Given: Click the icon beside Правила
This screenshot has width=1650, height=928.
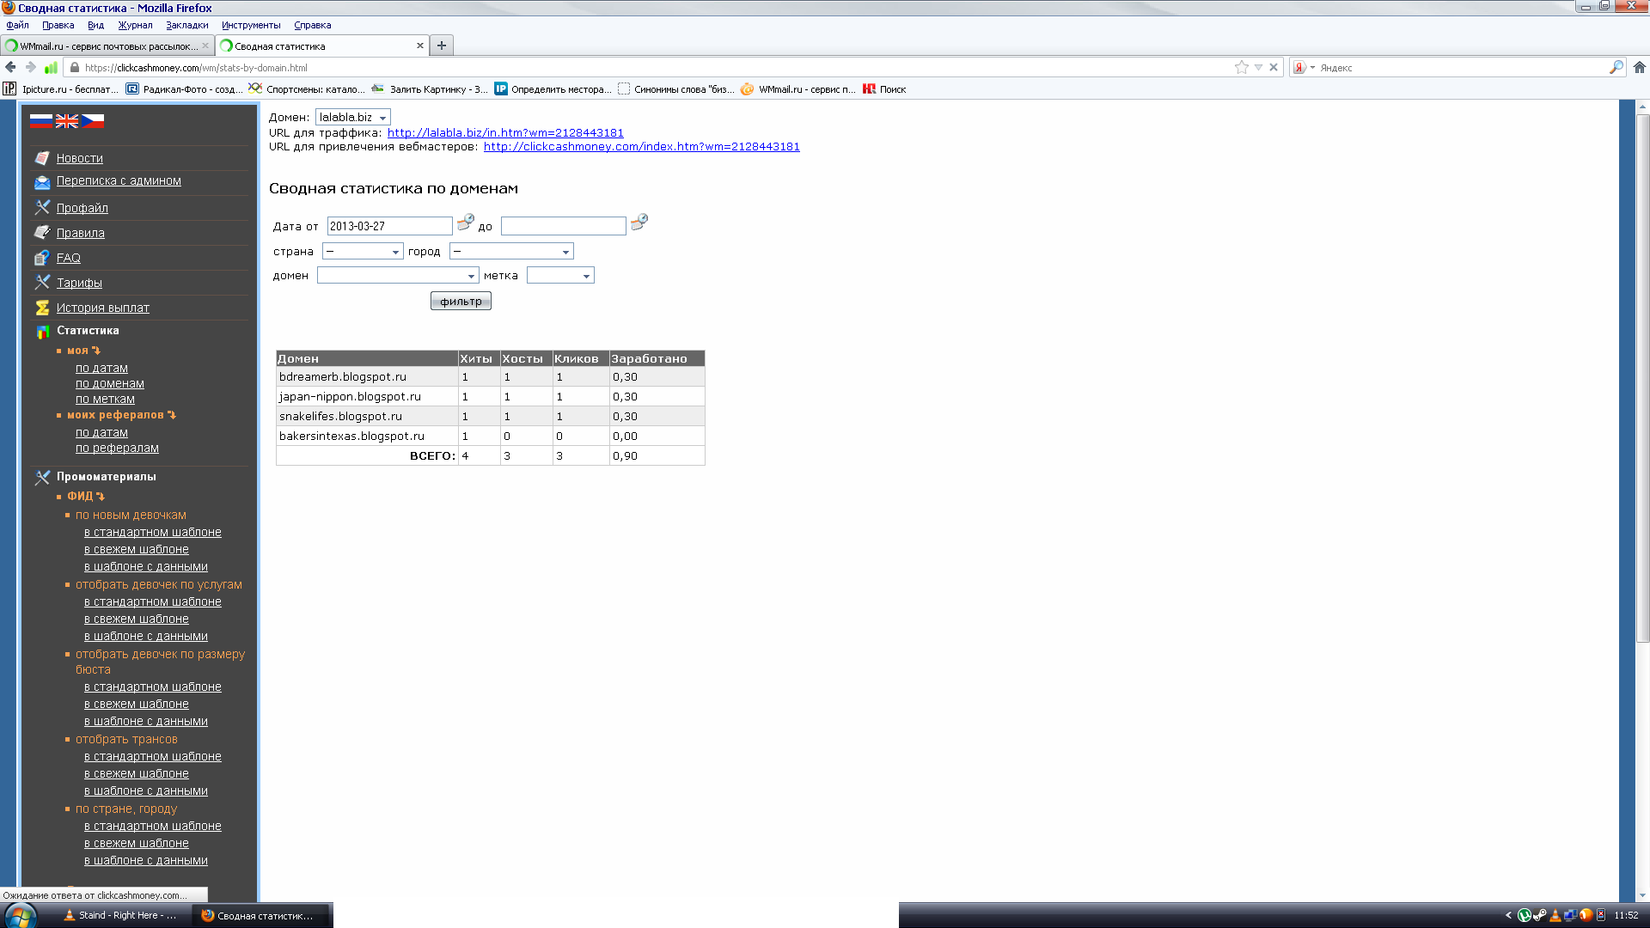Looking at the screenshot, I should [42, 232].
